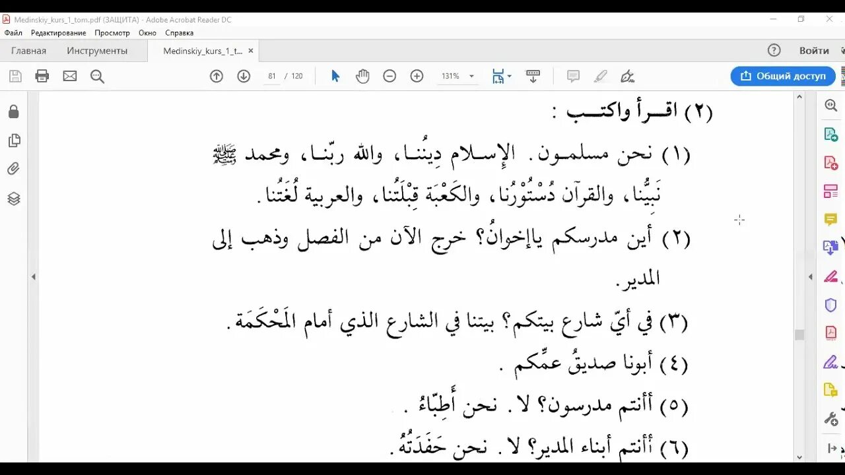Open the Sign document pen tool
This screenshot has width=845, height=475.
pos(628,77)
